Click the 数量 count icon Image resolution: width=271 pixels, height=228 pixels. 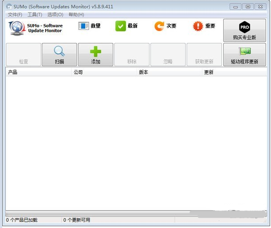(x=83, y=26)
